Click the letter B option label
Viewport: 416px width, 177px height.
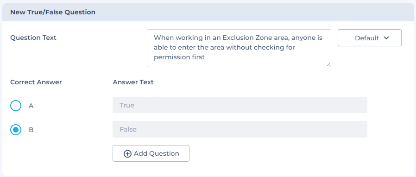click(31, 130)
